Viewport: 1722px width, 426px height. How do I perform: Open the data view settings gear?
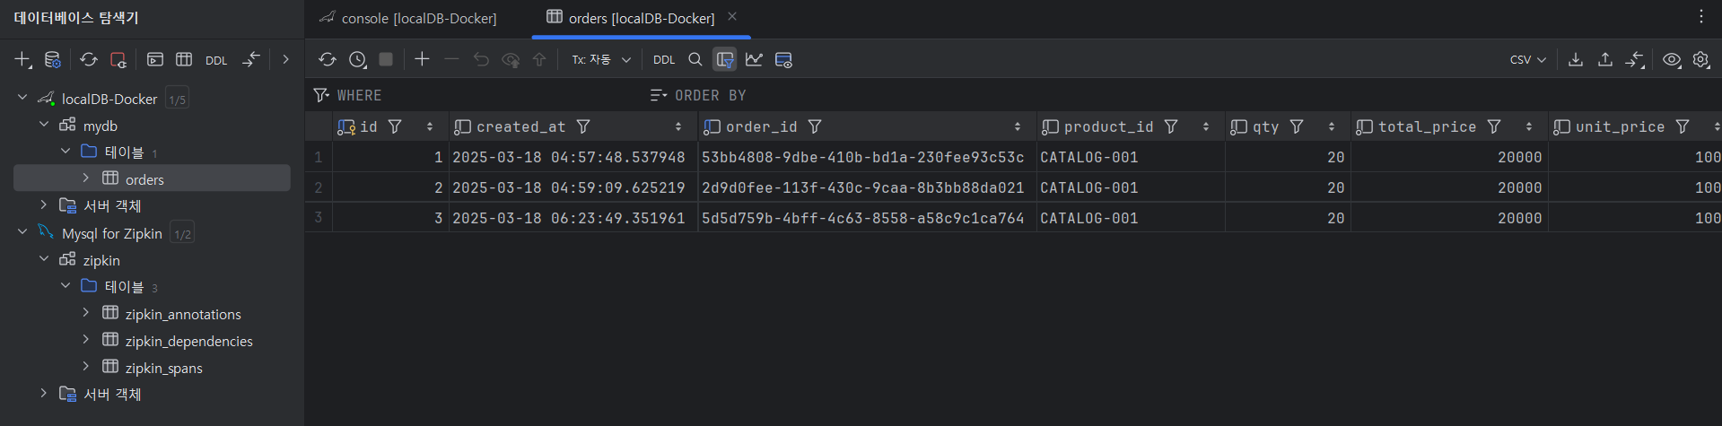coord(1700,59)
